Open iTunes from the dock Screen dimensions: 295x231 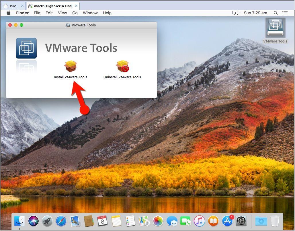click(x=200, y=221)
